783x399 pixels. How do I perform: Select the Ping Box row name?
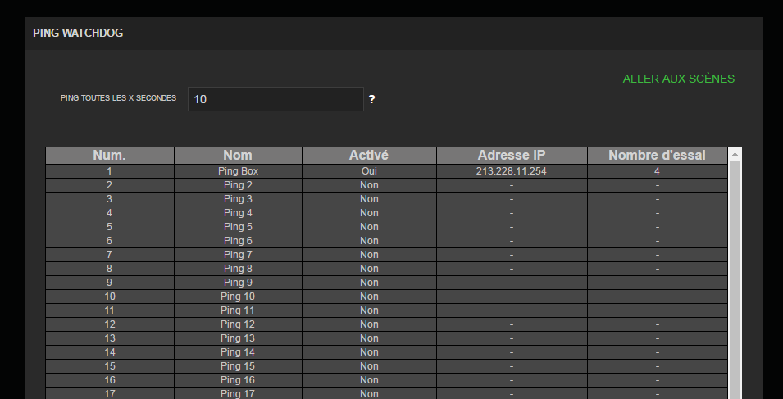(x=238, y=171)
